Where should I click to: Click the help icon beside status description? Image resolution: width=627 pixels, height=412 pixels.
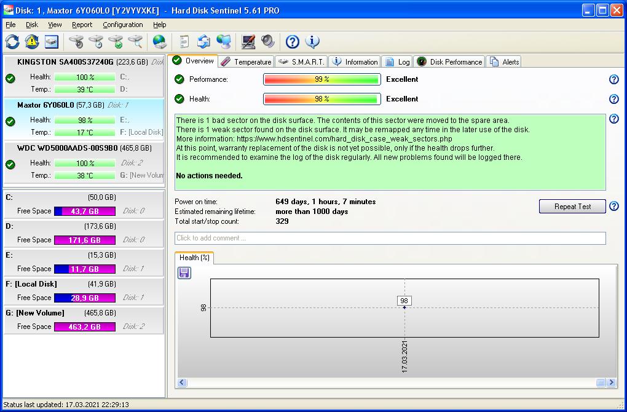point(614,119)
